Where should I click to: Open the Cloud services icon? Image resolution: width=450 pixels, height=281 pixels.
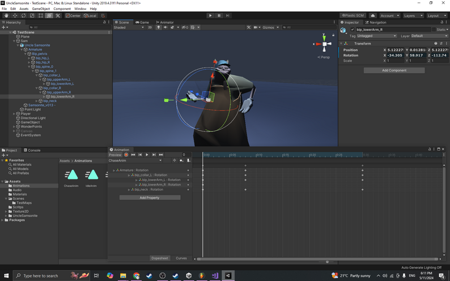pyautogui.click(x=373, y=16)
